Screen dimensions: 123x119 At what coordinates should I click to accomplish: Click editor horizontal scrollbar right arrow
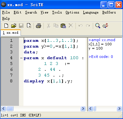[x=83, y=109]
